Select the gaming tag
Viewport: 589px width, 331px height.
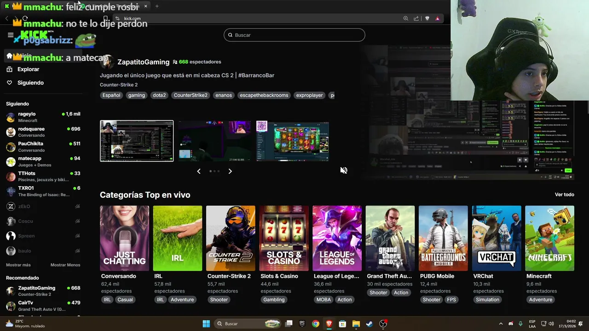click(137, 95)
